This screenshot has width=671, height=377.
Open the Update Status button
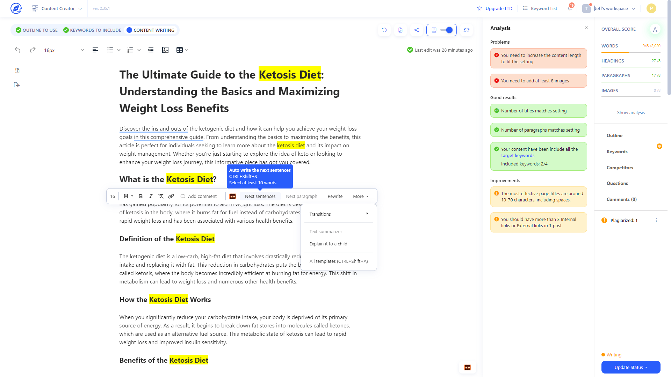coord(630,367)
